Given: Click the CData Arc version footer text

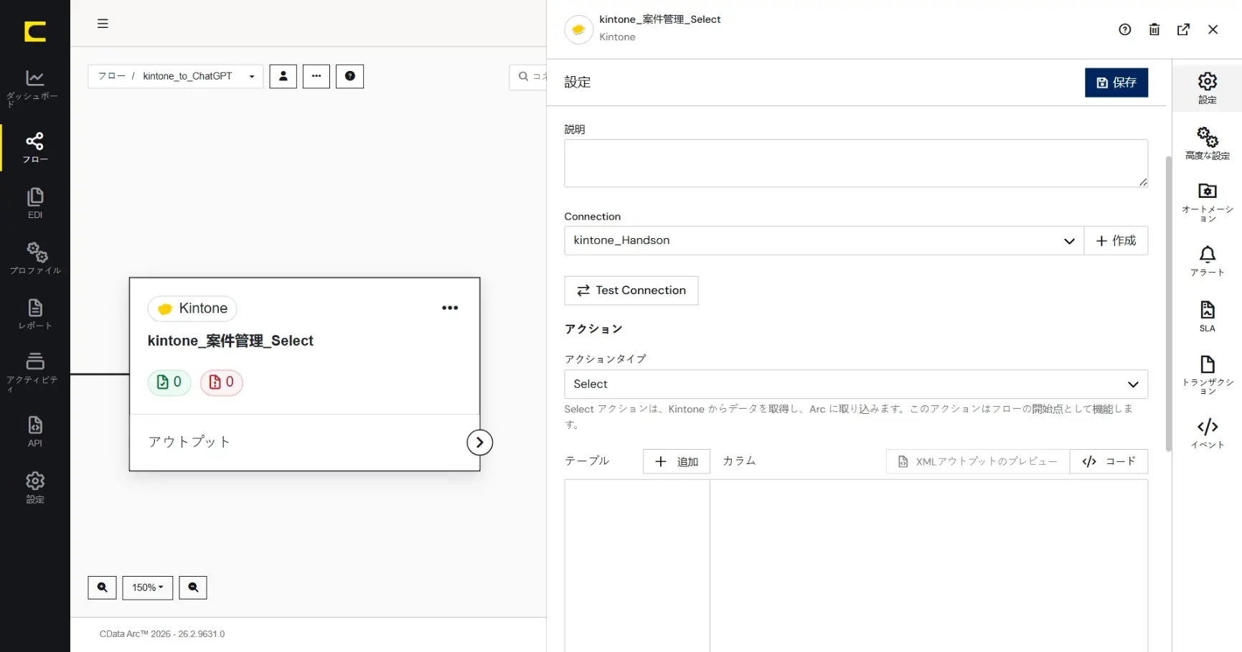Looking at the screenshot, I should click(x=162, y=634).
